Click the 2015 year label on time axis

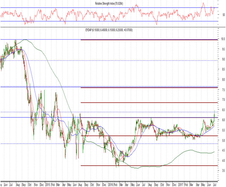coord(48,185)
